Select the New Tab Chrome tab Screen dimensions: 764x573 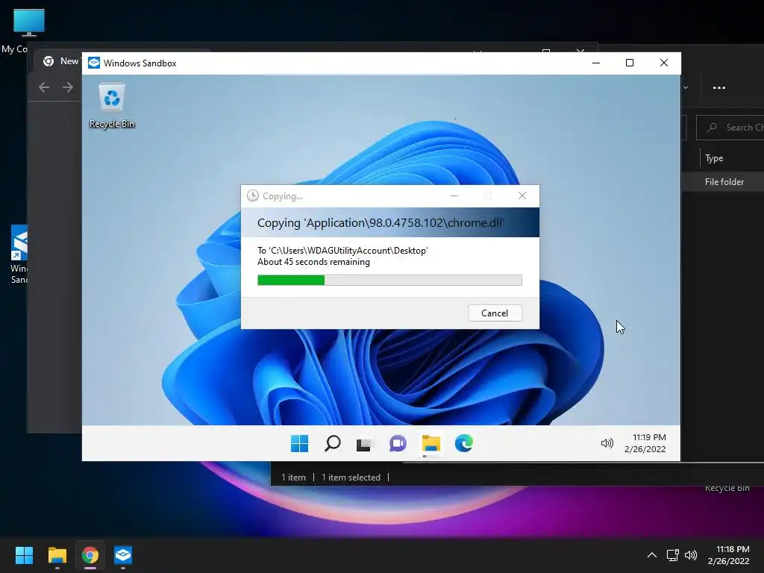[60, 61]
